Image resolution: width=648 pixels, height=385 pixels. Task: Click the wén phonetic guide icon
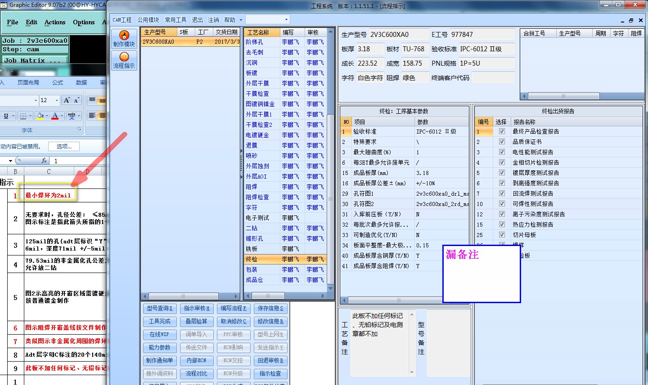[71, 116]
